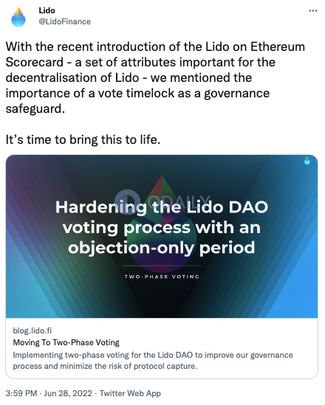Image resolution: width=325 pixels, height=405 pixels.
Task: Click the tweet text mentioning Ethereum Scorecard
Action: tap(155, 77)
